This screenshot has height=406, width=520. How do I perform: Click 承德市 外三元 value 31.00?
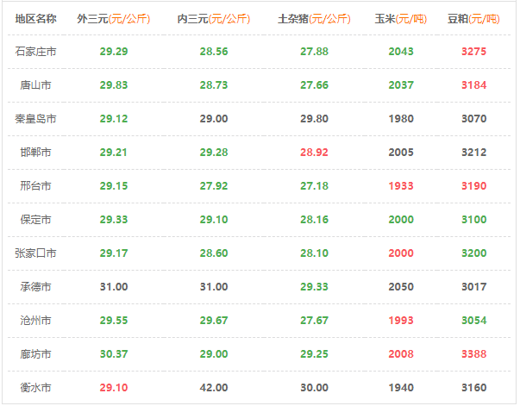(114, 287)
